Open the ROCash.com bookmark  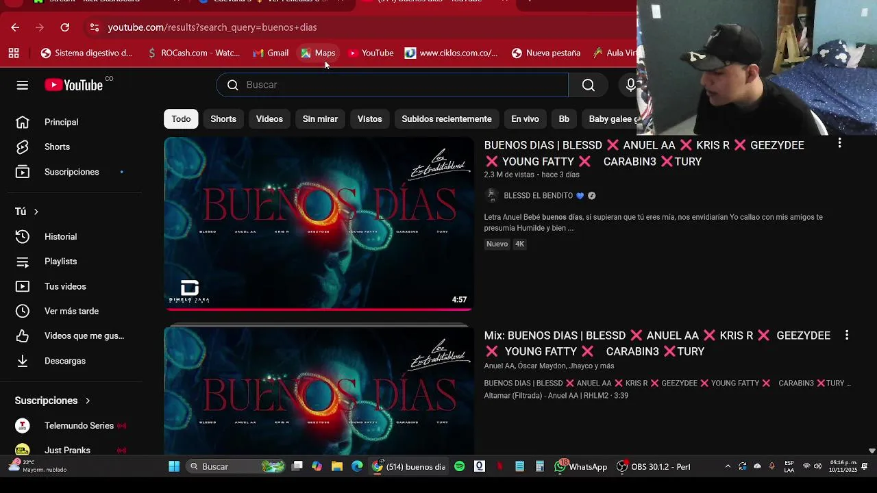click(x=193, y=53)
